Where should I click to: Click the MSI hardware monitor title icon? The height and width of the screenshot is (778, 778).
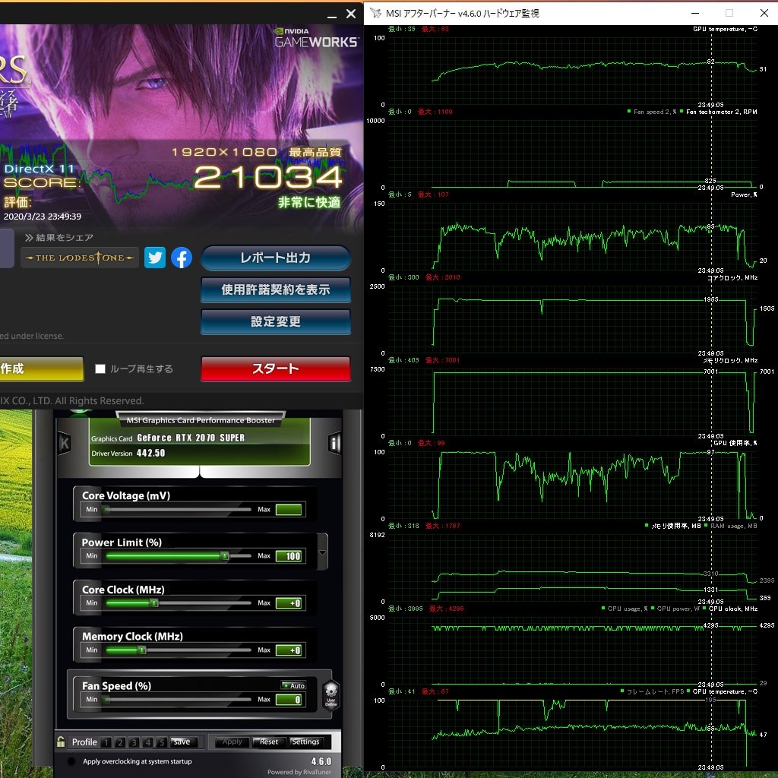[375, 13]
